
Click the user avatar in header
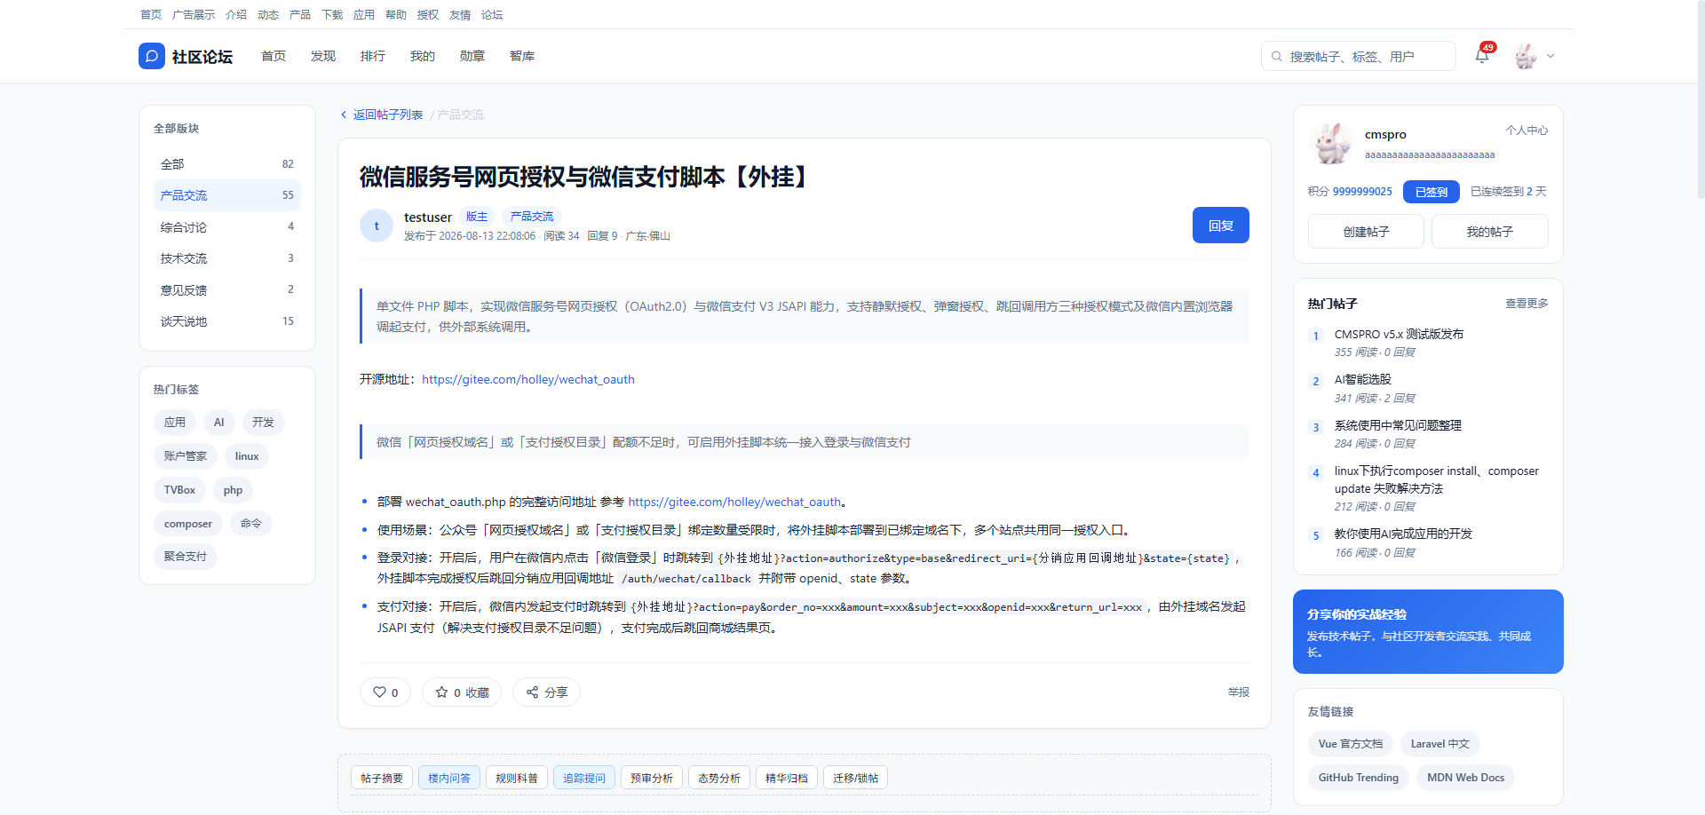point(1526,56)
